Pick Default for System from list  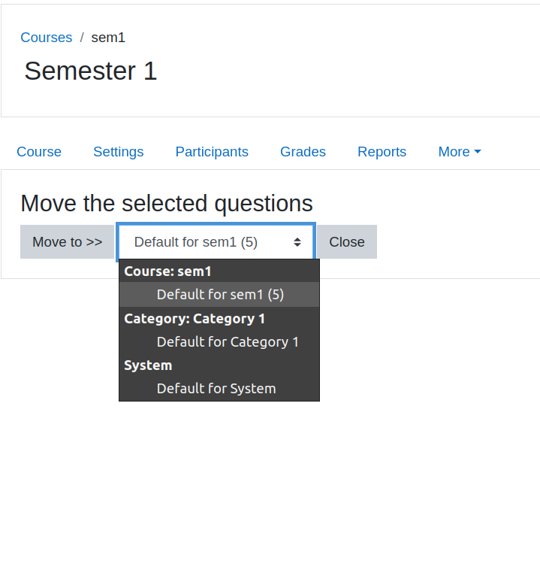[x=219, y=389]
